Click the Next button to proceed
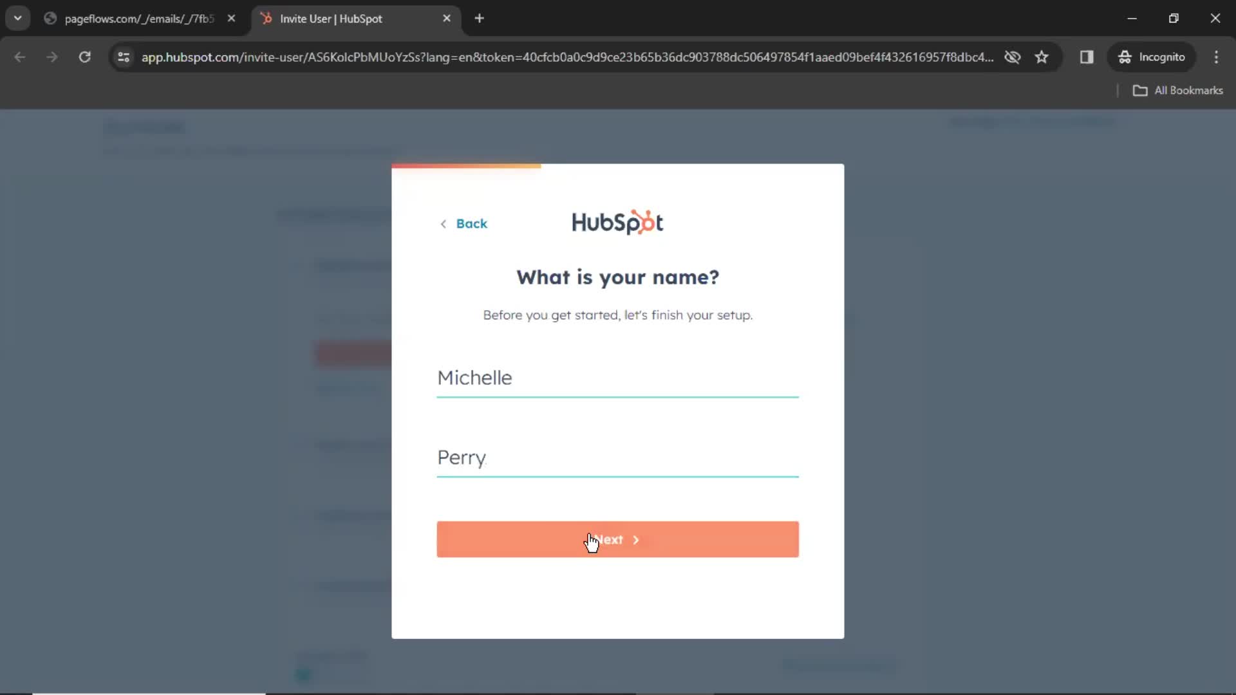Screen dimensions: 1236x695 [617, 539]
